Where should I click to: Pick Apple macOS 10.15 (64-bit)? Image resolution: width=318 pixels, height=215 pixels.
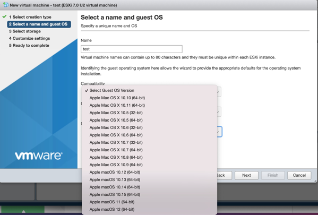pyautogui.click(x=150, y=194)
